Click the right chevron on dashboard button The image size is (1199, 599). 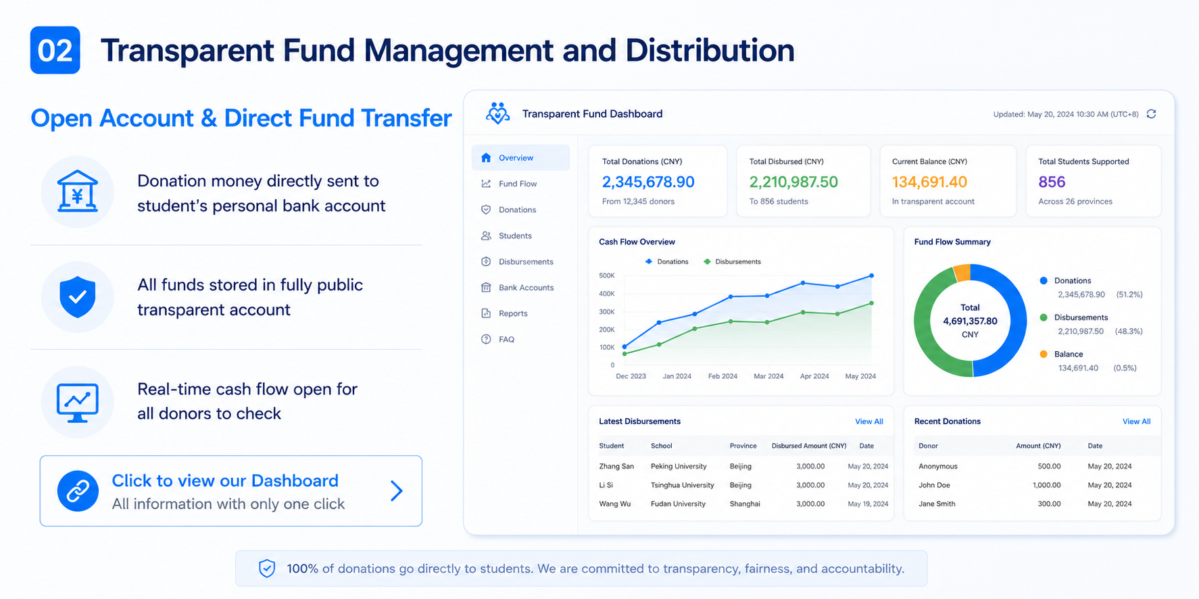[397, 491]
